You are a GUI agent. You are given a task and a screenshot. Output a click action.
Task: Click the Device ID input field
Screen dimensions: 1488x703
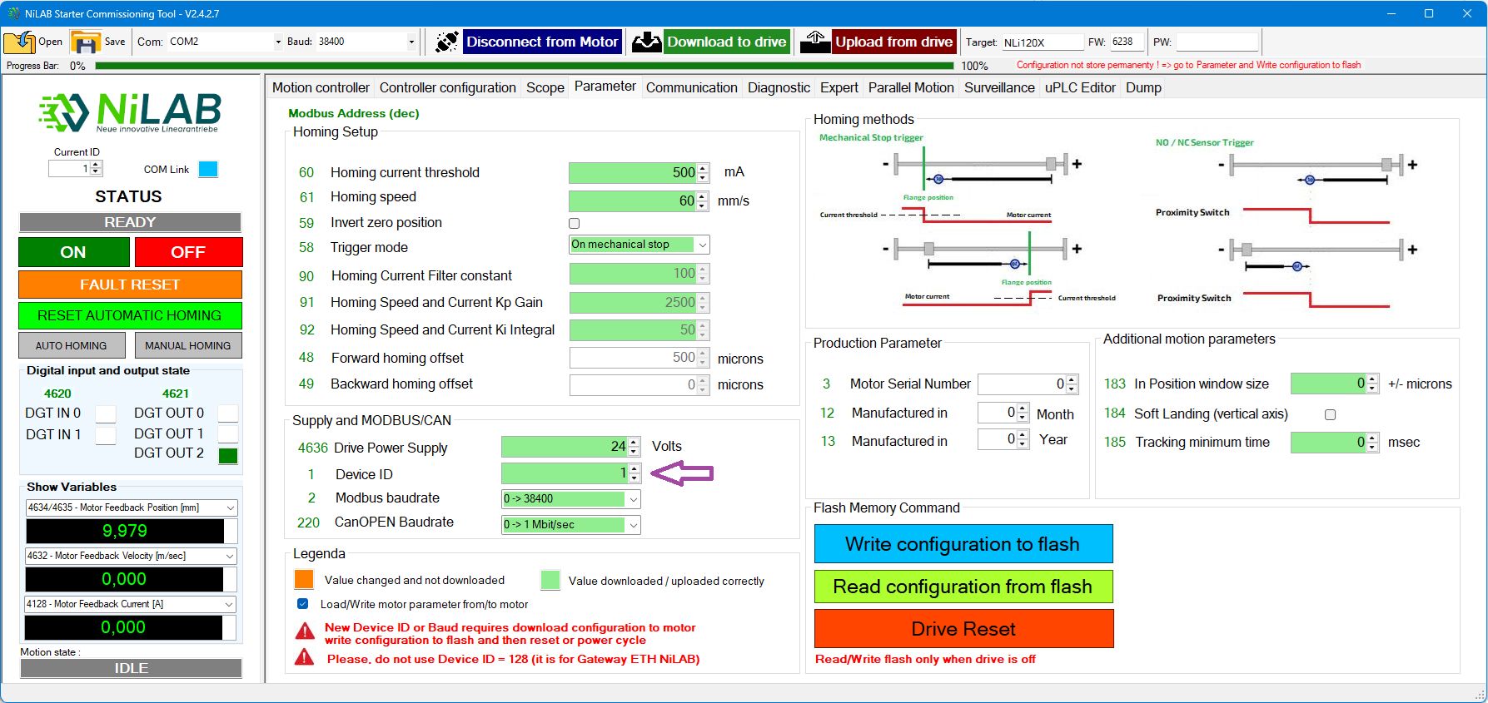coord(564,473)
